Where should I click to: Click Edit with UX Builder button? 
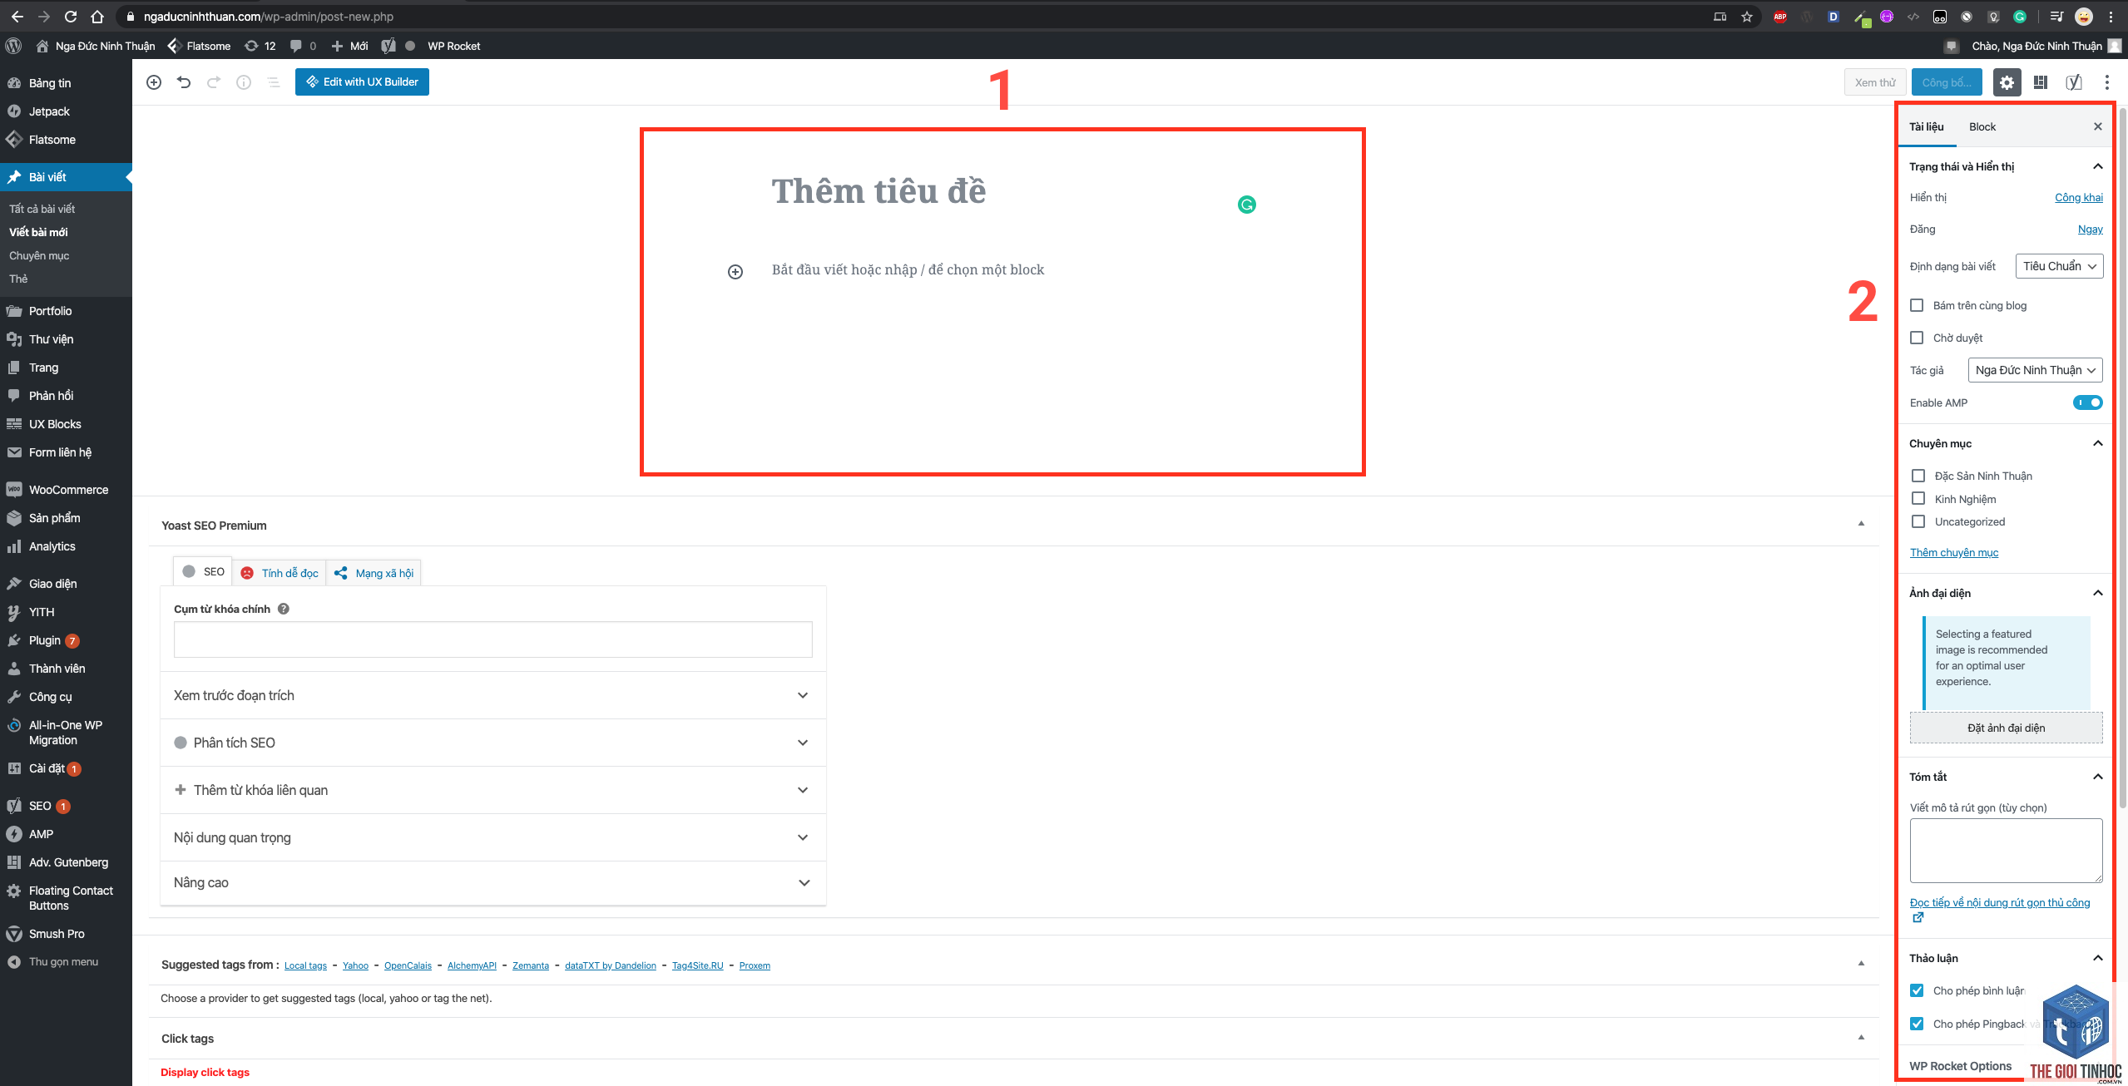tap(362, 81)
